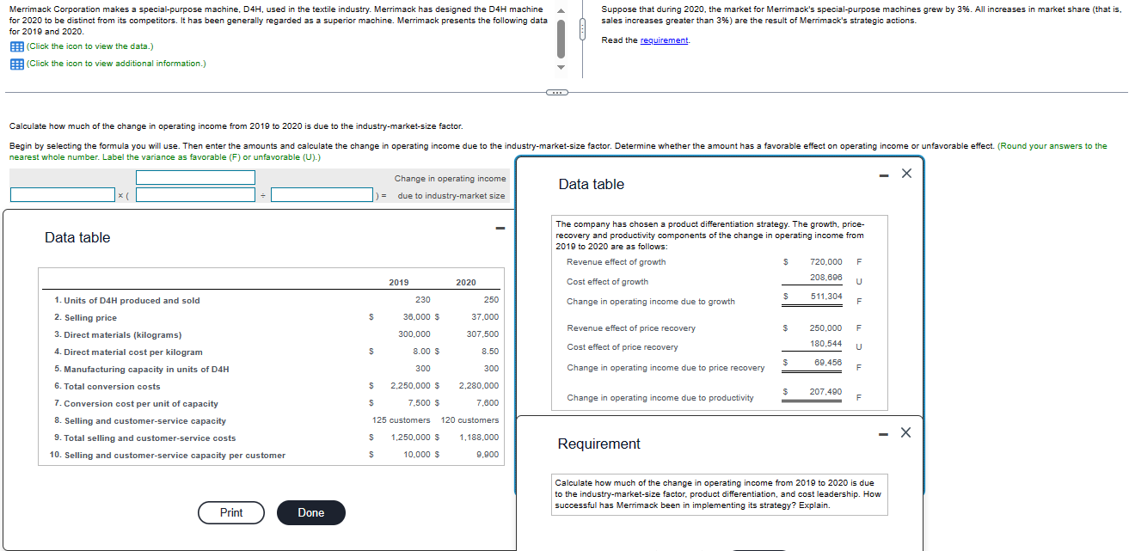Click the first formula multiplier input field
Screen dimensions: 1129x551
point(63,195)
